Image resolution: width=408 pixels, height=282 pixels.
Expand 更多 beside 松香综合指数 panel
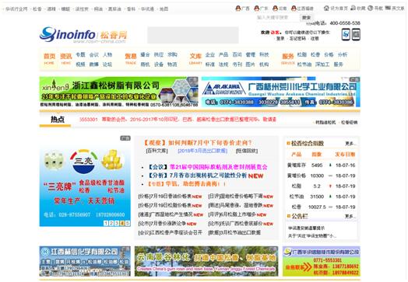point(350,144)
